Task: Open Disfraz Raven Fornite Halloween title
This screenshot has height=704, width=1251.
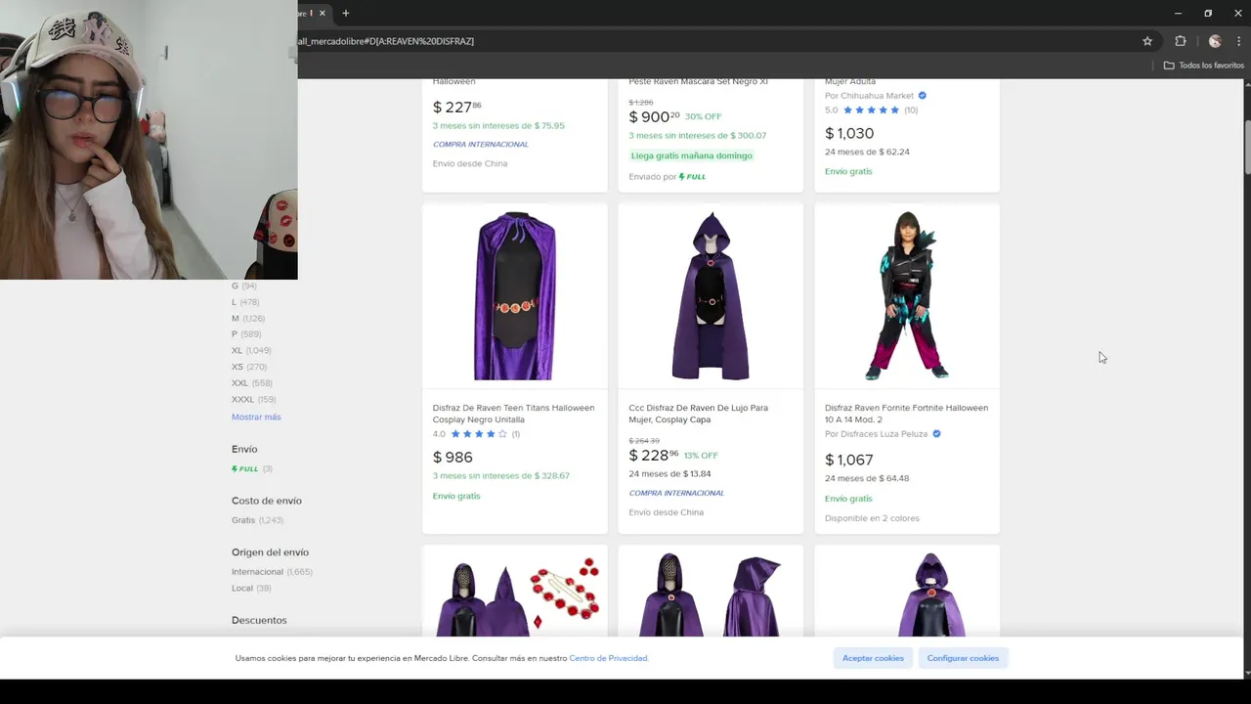Action: point(906,414)
